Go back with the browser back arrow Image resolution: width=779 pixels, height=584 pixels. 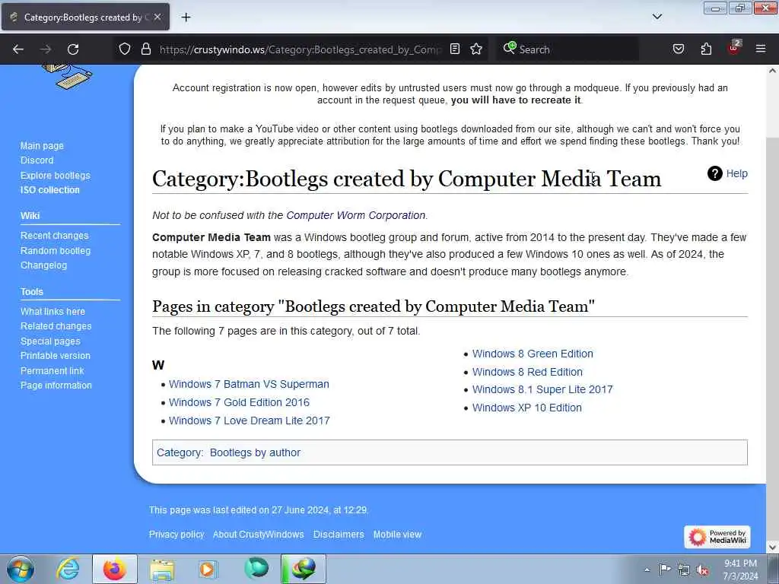18,49
